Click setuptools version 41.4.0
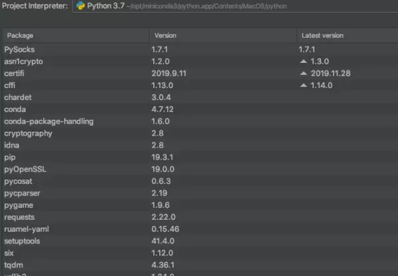Image resolution: width=398 pixels, height=276 pixels. pos(163,241)
